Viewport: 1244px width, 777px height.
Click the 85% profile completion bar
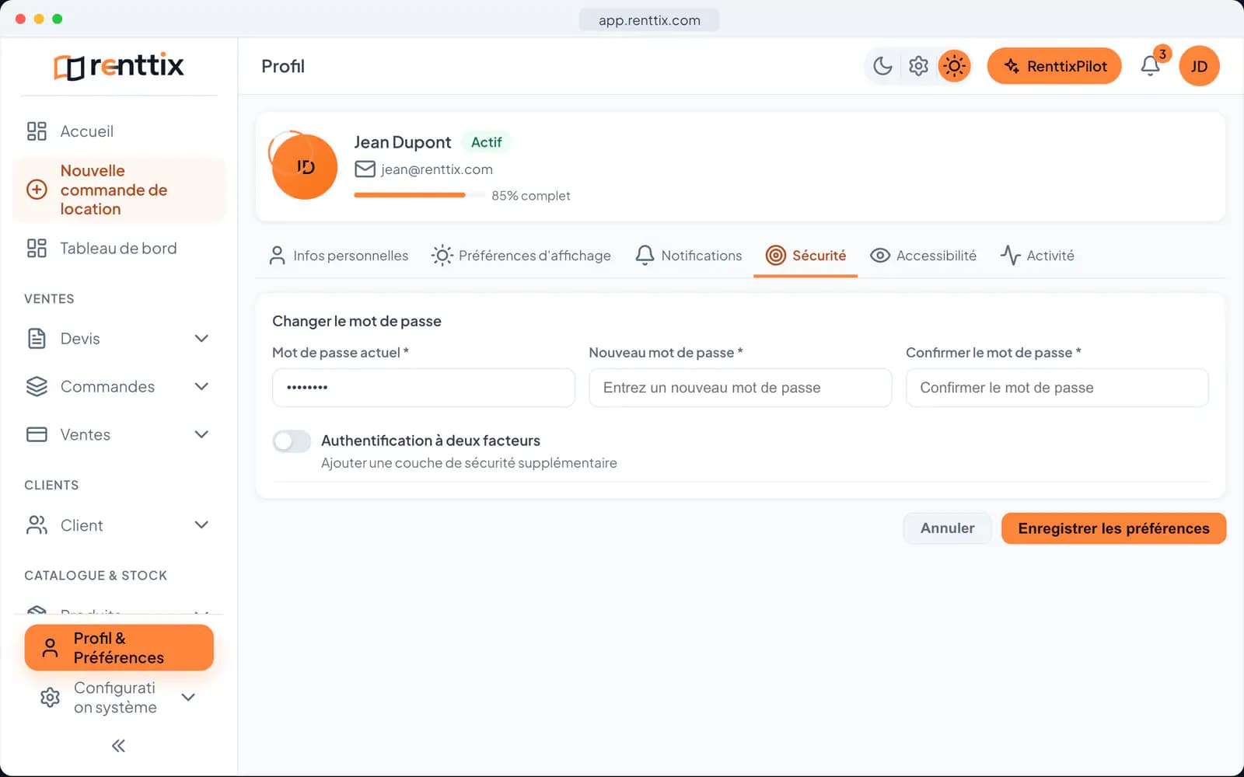click(420, 195)
